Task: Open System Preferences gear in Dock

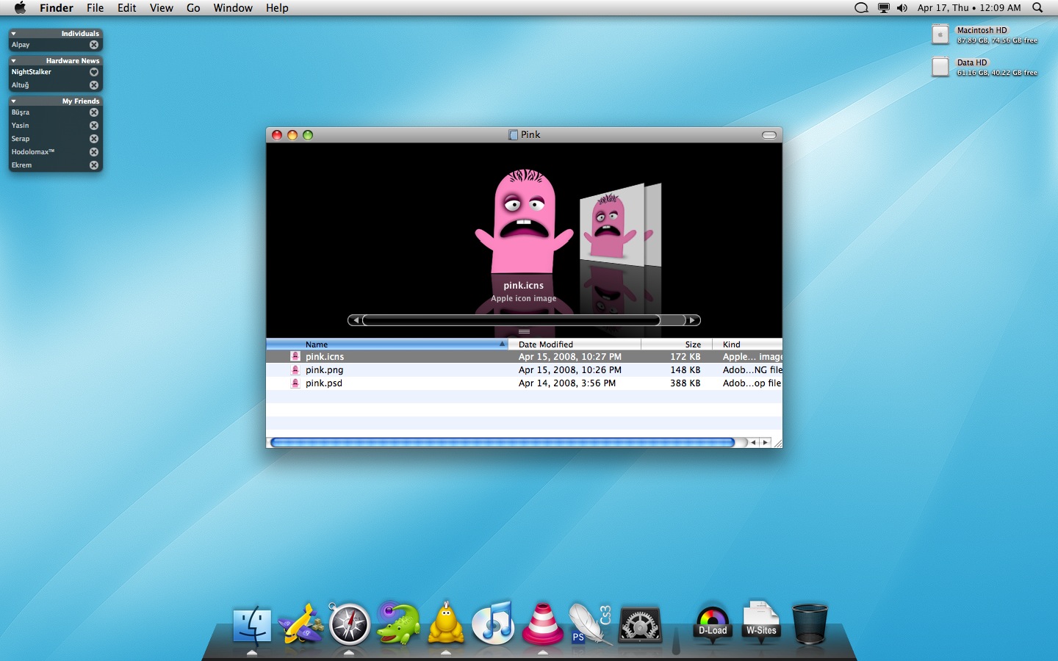Action: (x=640, y=626)
